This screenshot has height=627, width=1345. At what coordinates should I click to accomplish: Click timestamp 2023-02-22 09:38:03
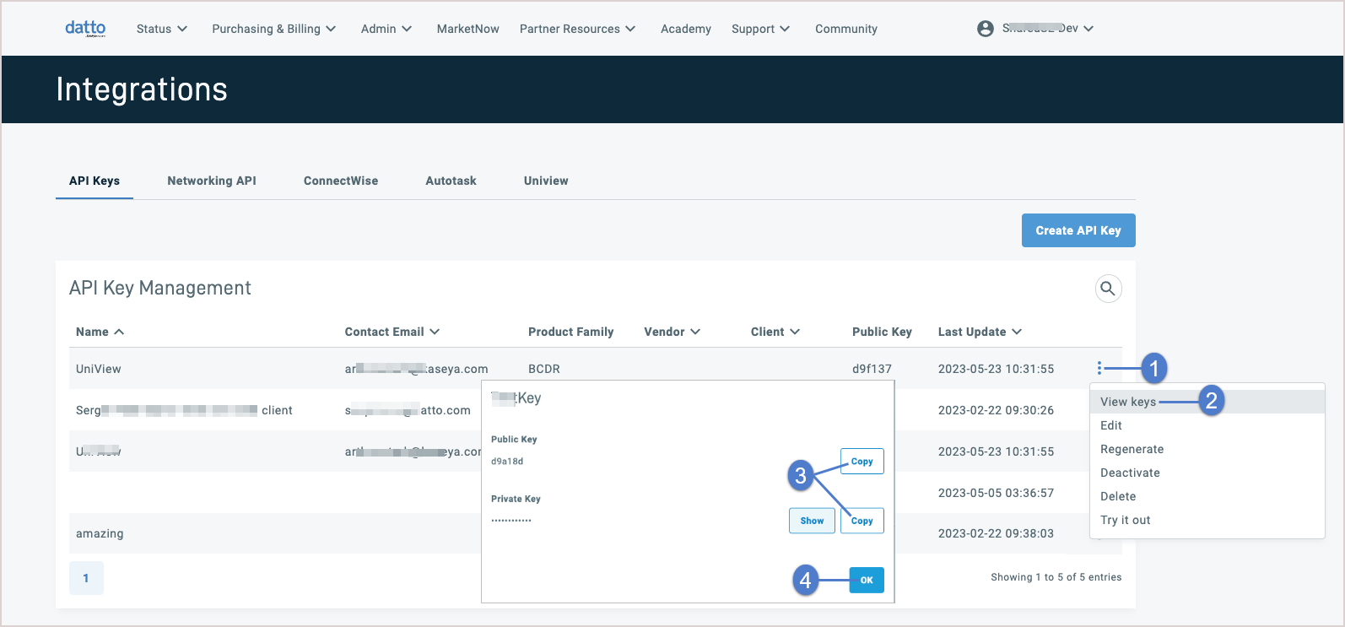996,533
